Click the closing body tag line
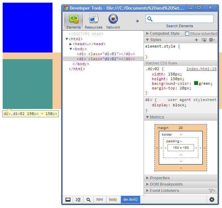Viewport: 222px width, 208px height. tap(81, 64)
